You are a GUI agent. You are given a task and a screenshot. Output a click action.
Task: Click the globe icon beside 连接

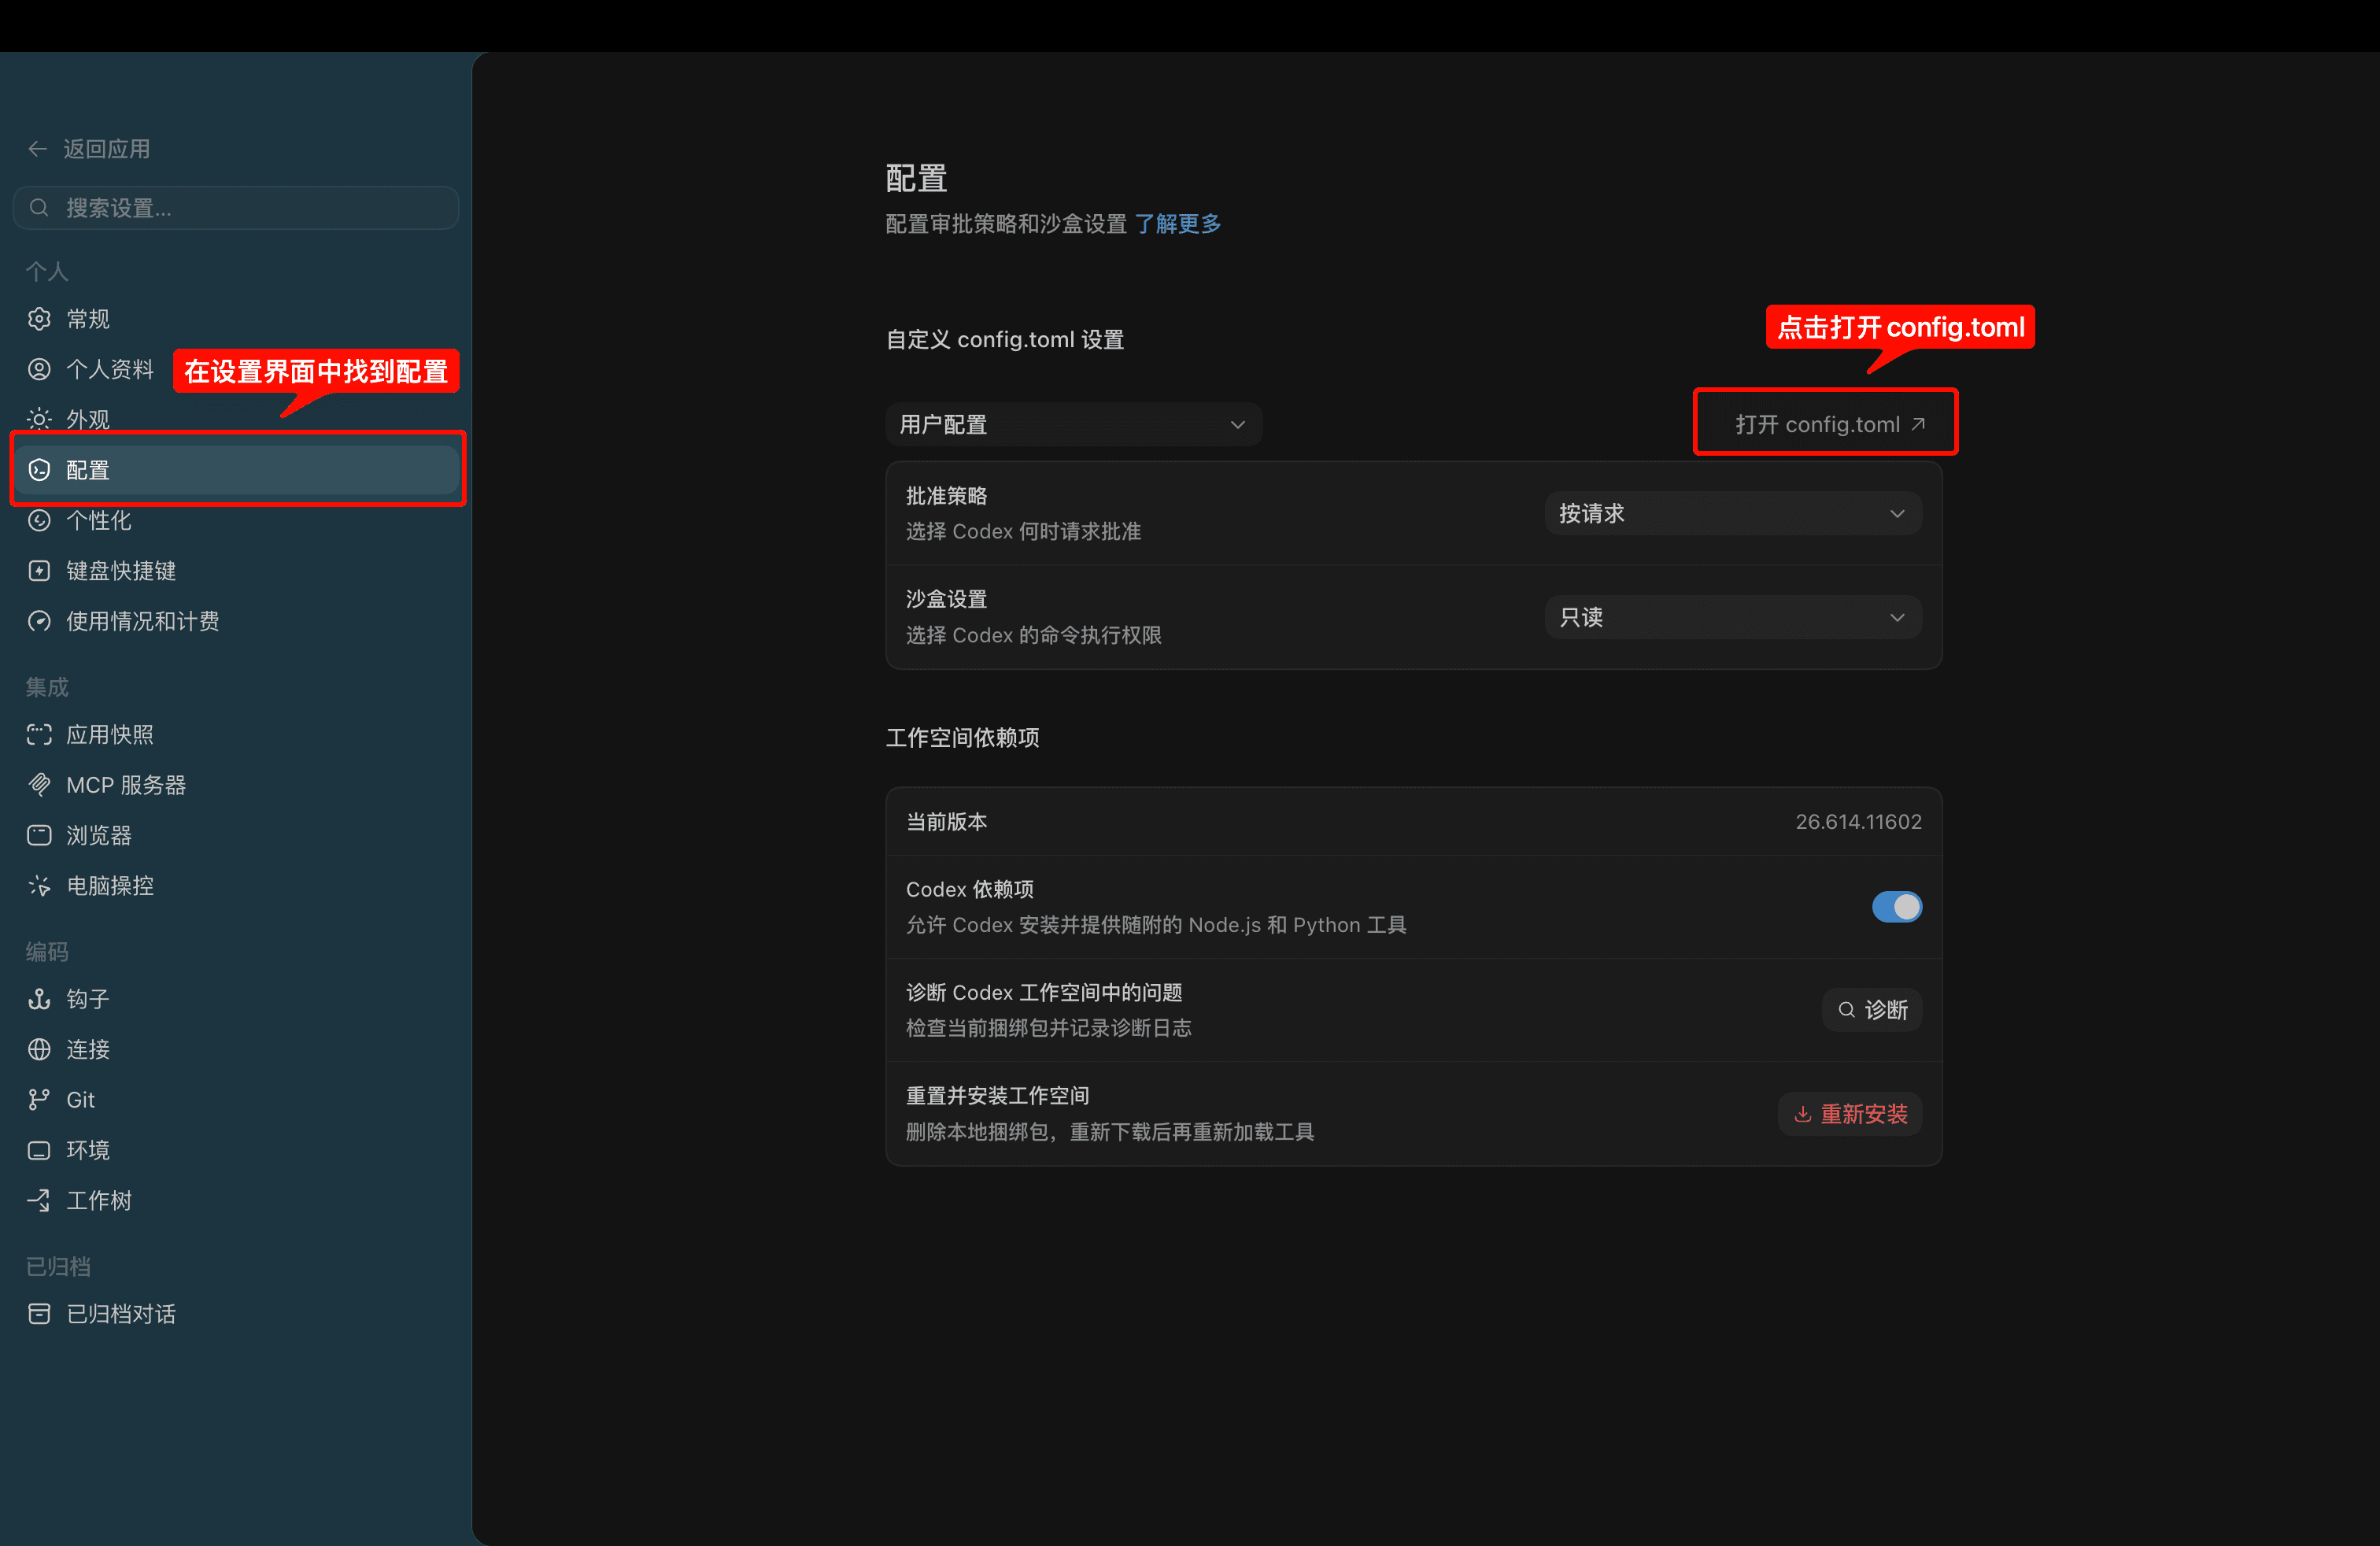(39, 1049)
